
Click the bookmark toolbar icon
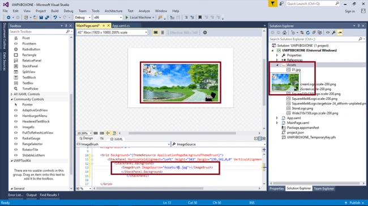point(200,17)
